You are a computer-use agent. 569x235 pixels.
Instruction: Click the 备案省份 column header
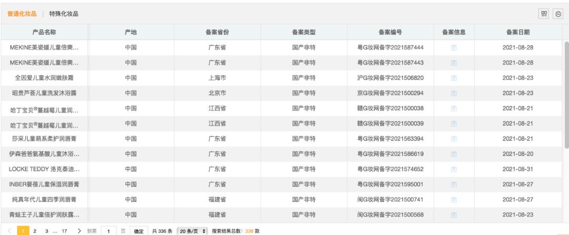tap(217, 32)
